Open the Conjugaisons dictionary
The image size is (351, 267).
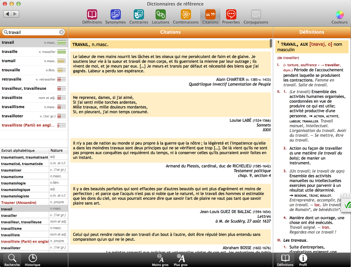pos(256,17)
